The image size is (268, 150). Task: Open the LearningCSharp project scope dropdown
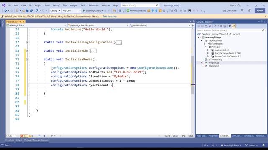(36, 25)
